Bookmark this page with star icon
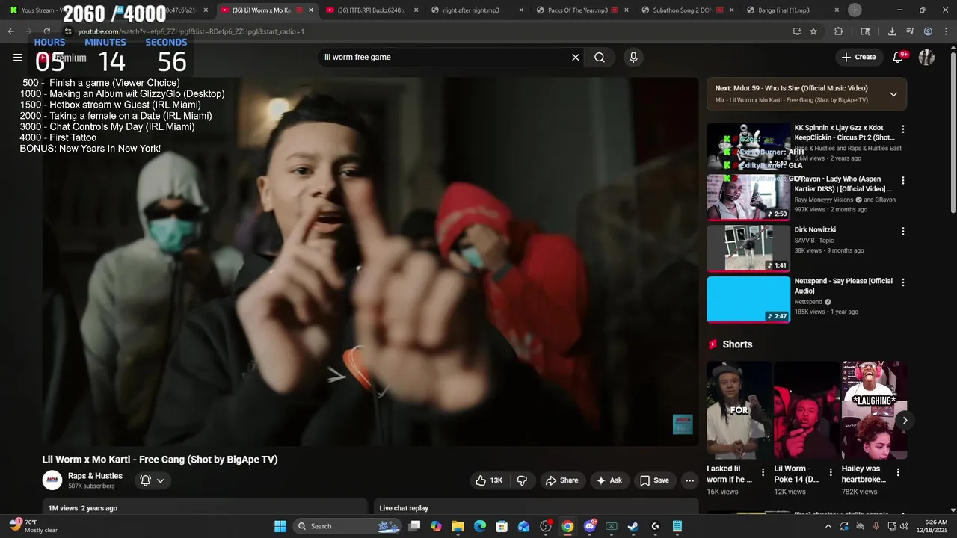 [x=813, y=31]
